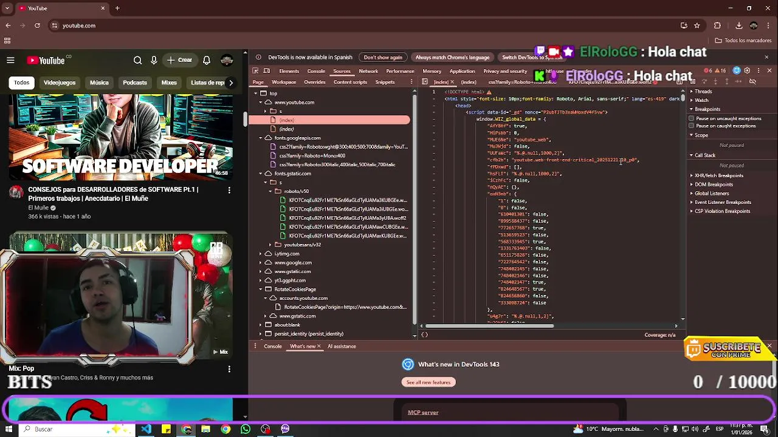Image resolution: width=778 pixels, height=437 pixels.
Task: Expand DOM Breakpoints section
Action: coord(692,185)
